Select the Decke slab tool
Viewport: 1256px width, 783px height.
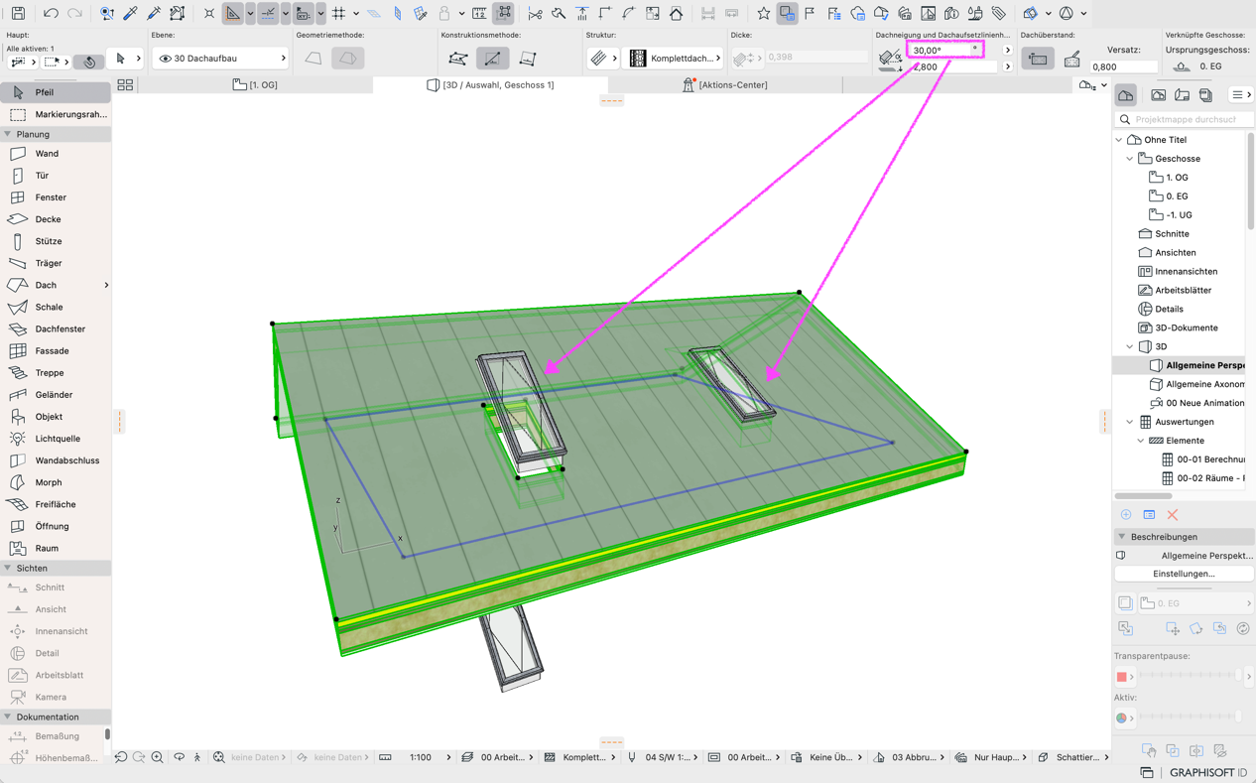pyautogui.click(x=56, y=219)
